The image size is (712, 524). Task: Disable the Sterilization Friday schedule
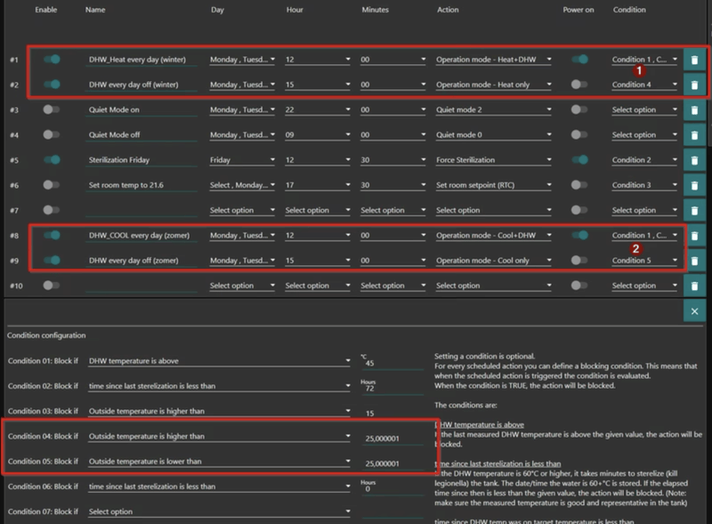coord(52,160)
